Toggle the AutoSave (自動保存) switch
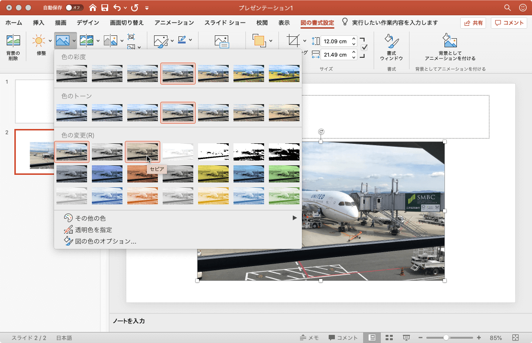The width and height of the screenshot is (532, 343). coord(74,8)
